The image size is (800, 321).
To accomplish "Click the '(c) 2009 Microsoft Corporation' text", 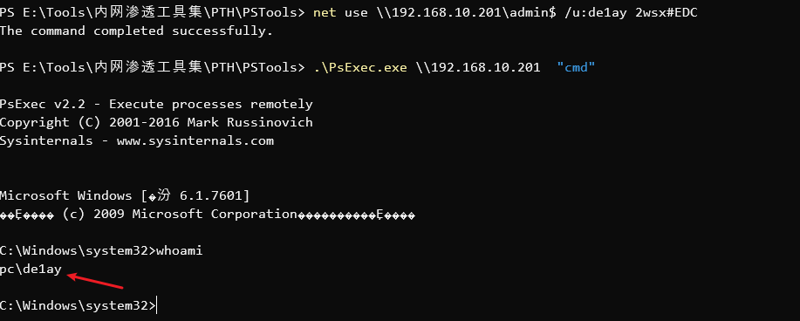I will (180, 215).
